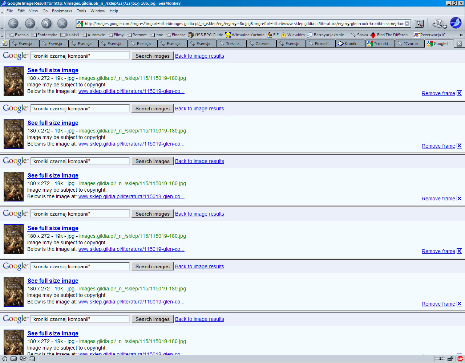Switch to the 'Zatwier...' tab

262,44
